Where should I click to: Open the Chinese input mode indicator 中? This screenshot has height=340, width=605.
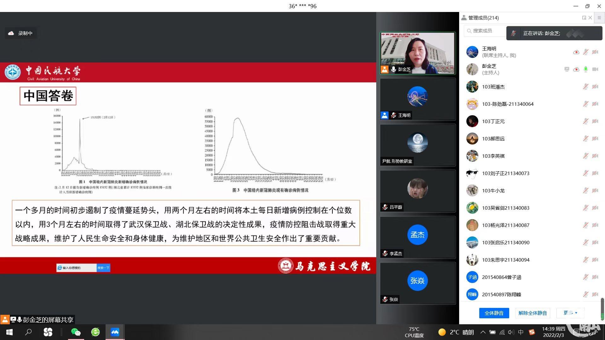[x=521, y=332]
